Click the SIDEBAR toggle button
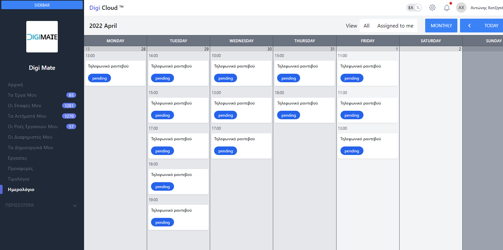This screenshot has height=250, width=503. pos(42,5)
